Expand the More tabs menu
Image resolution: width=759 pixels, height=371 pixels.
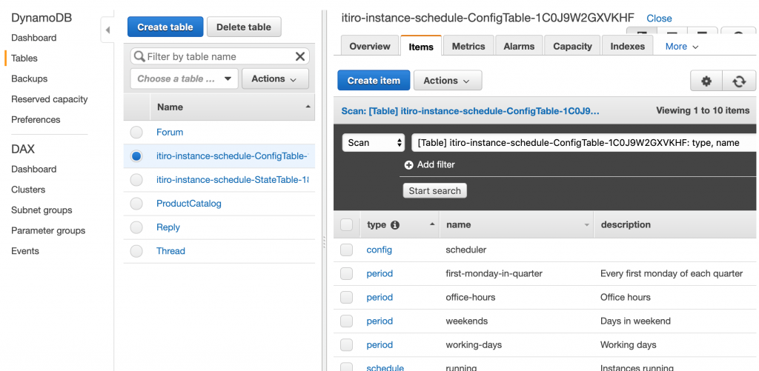[x=681, y=47]
